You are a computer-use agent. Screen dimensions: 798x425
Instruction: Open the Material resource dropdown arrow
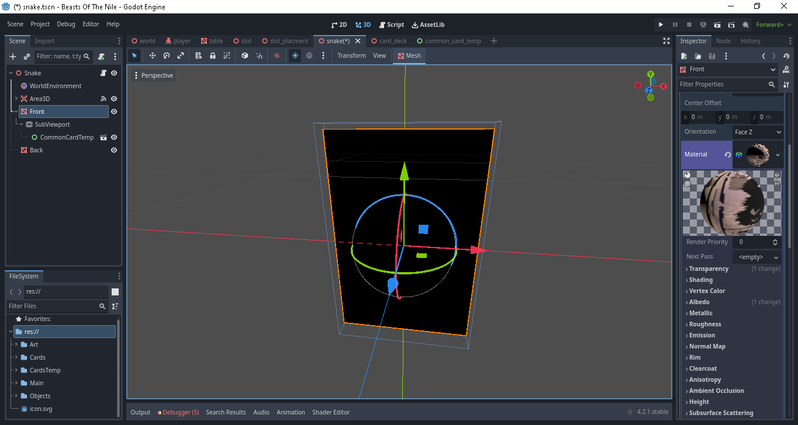(778, 155)
